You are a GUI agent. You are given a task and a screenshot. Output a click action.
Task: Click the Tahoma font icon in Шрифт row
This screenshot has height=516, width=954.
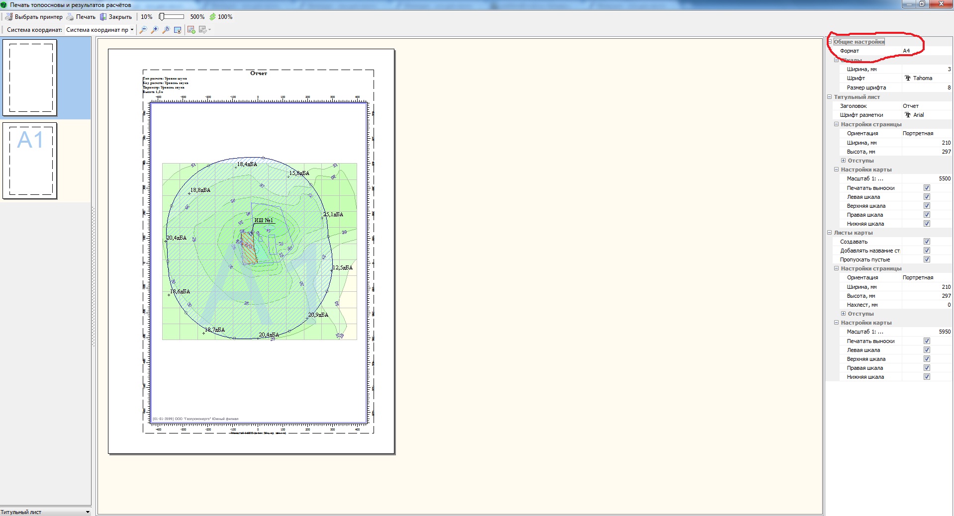pos(907,78)
